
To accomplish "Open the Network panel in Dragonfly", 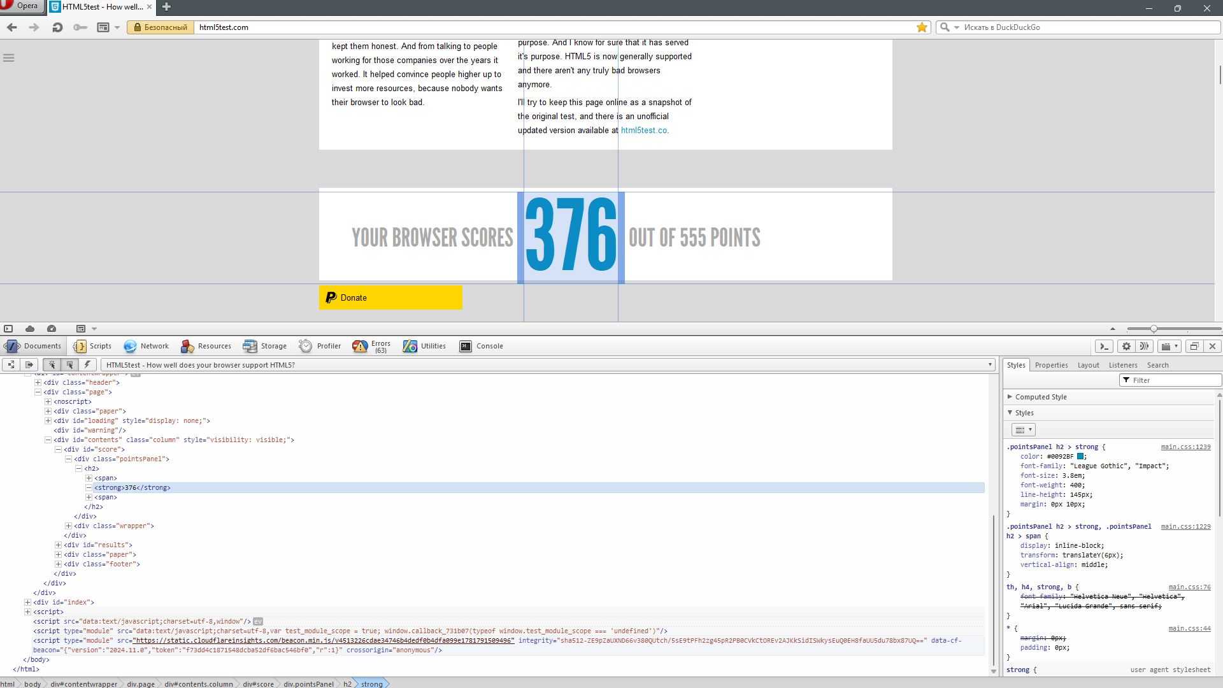I will tap(147, 346).
